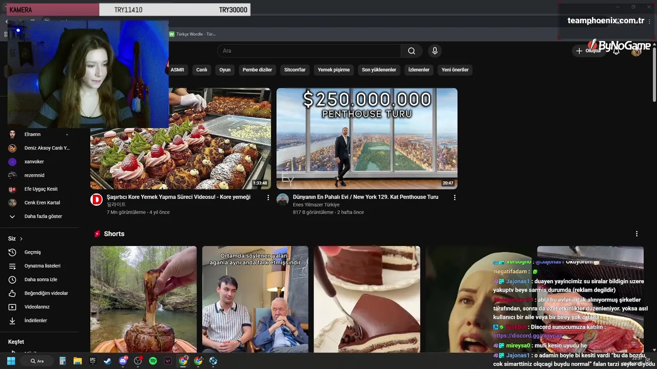Select the Sitcom'lar chip

(x=295, y=70)
